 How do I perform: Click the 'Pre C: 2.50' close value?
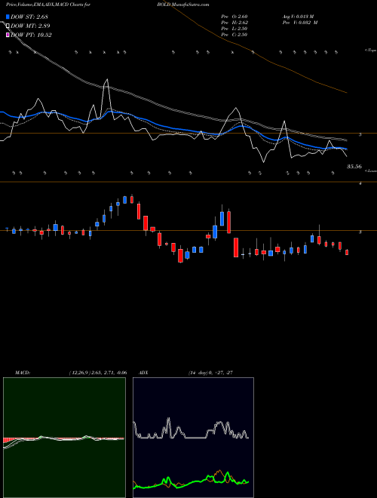tap(234, 35)
